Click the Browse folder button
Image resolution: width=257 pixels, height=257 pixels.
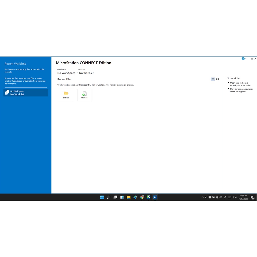pyautogui.click(x=66, y=95)
